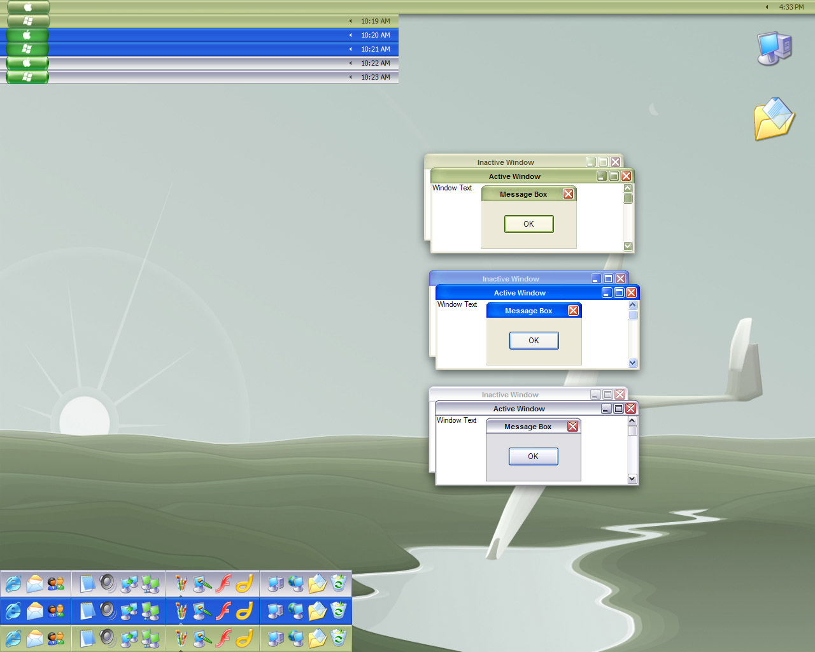This screenshot has height=652, width=815.
Task: Click OK in the blue Message Box
Action: [534, 341]
